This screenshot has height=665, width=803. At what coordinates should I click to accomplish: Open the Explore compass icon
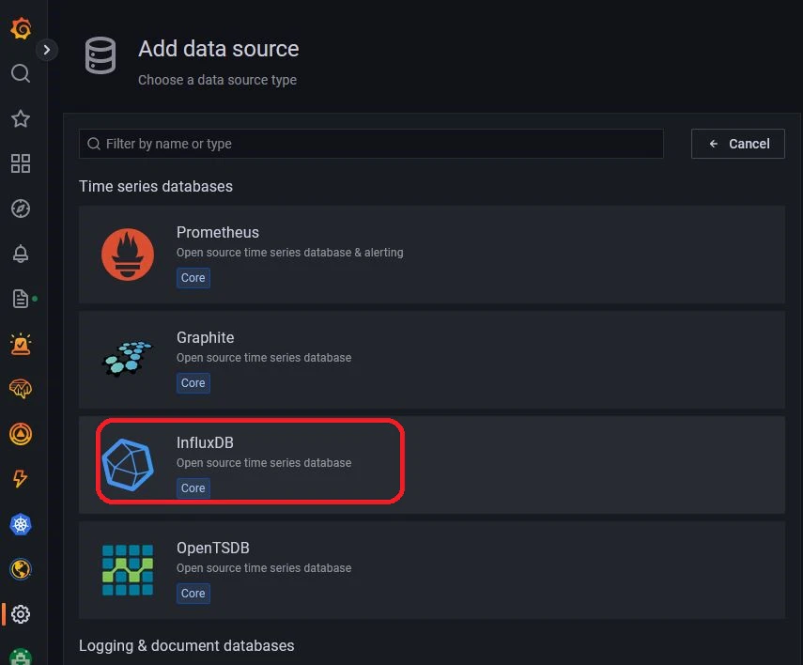pos(21,209)
